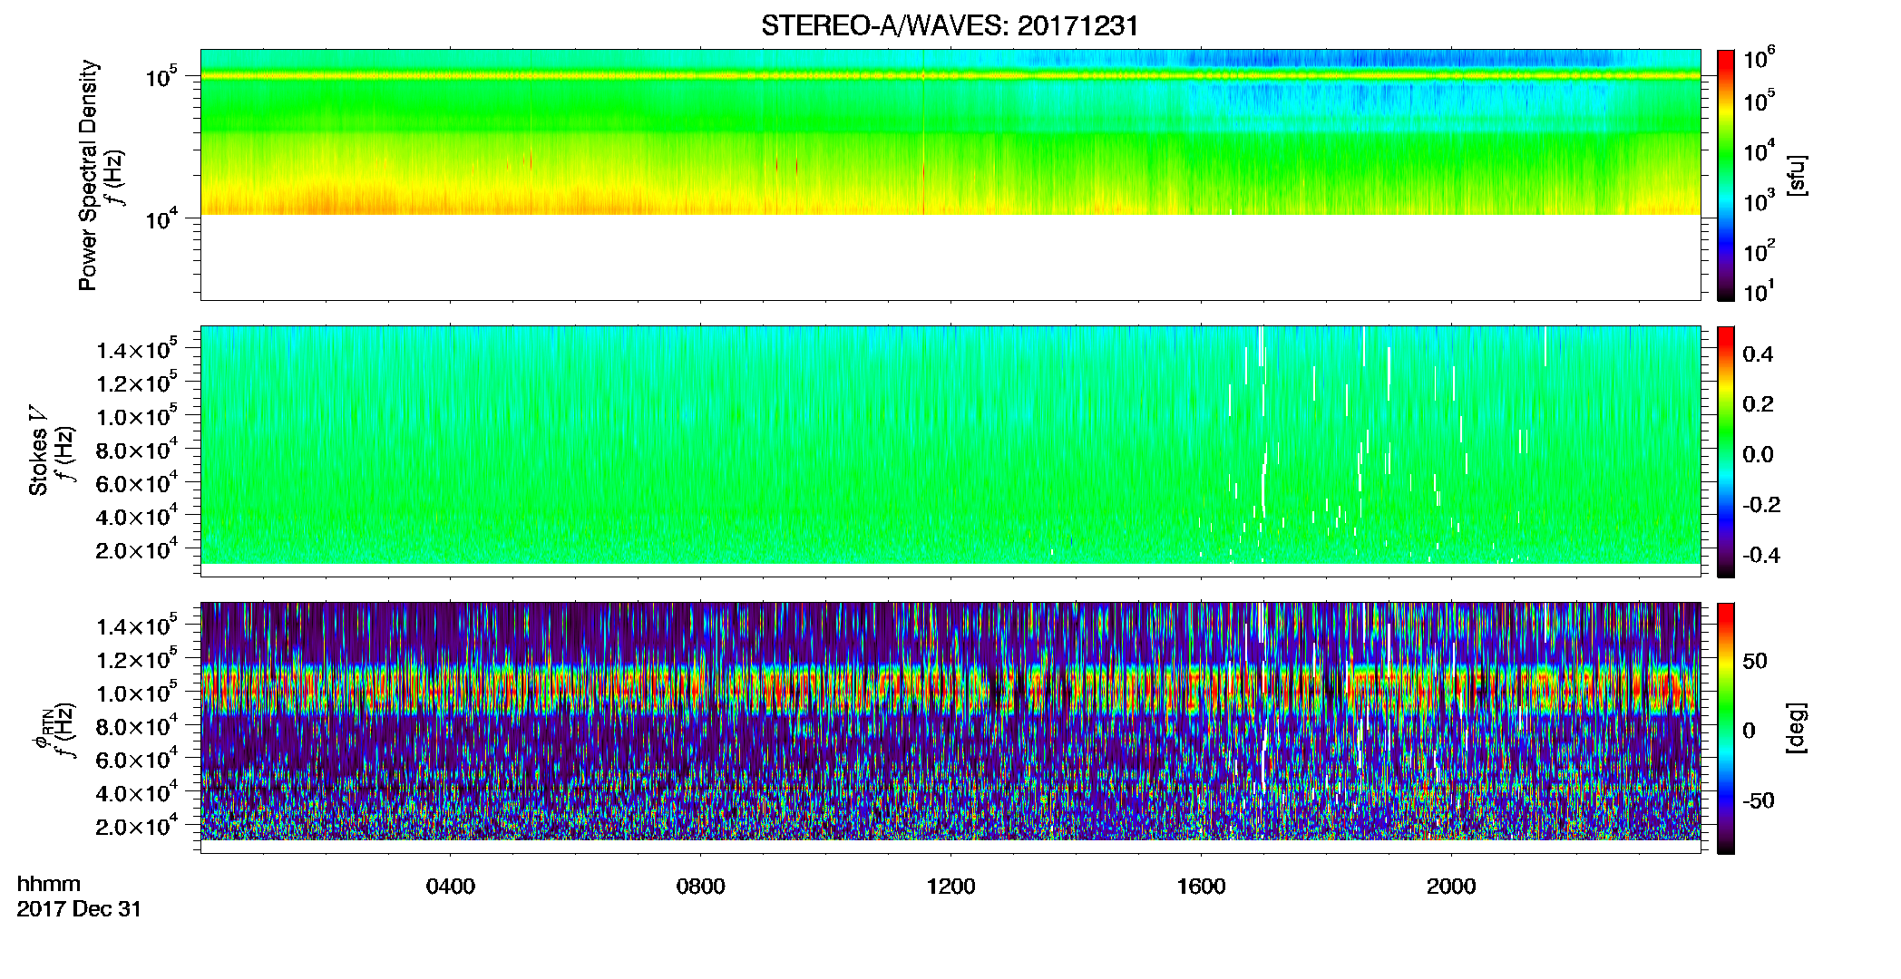Click the deg color bar of bottom panel

tap(1726, 728)
